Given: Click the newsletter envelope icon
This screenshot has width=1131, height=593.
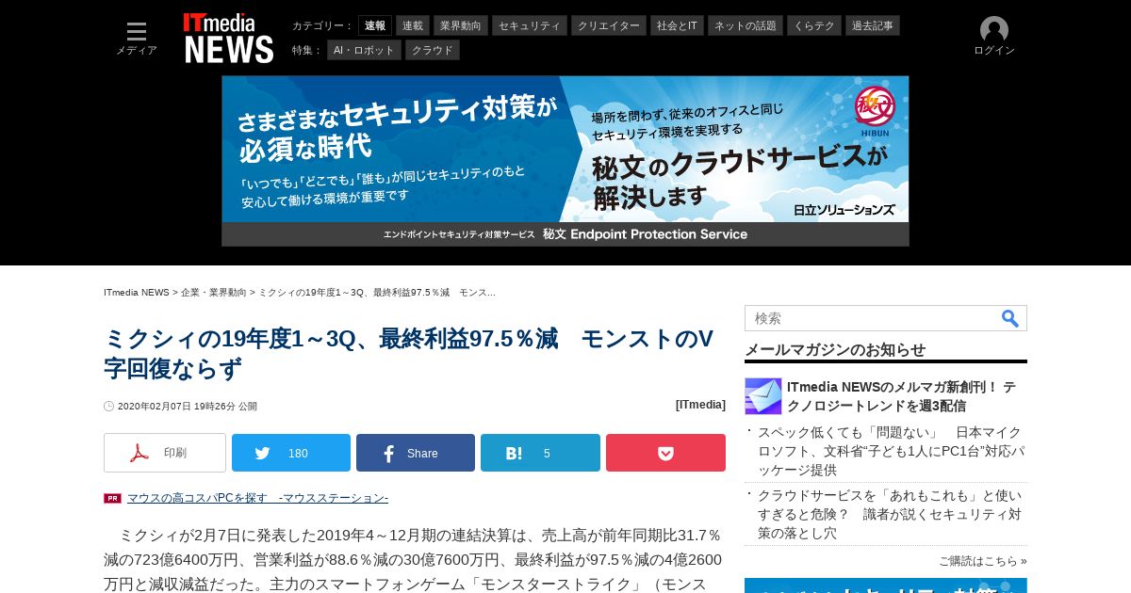Looking at the screenshot, I should click(763, 396).
